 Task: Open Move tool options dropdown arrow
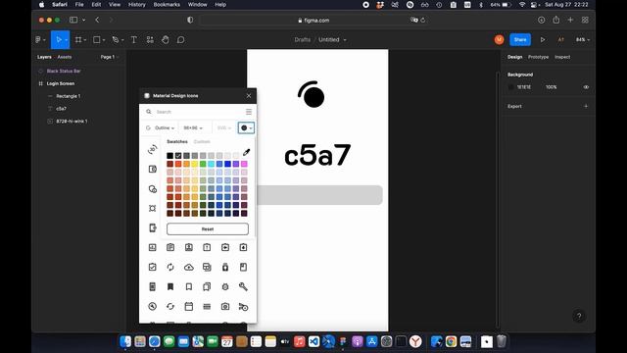click(x=67, y=40)
